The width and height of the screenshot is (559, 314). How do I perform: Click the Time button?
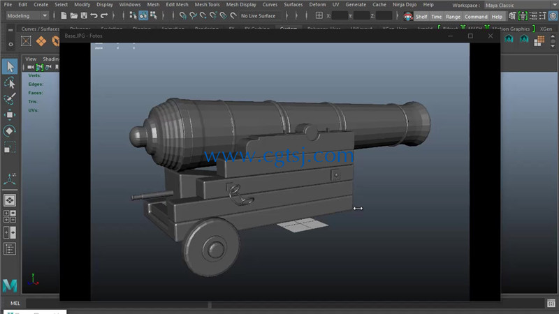click(436, 16)
